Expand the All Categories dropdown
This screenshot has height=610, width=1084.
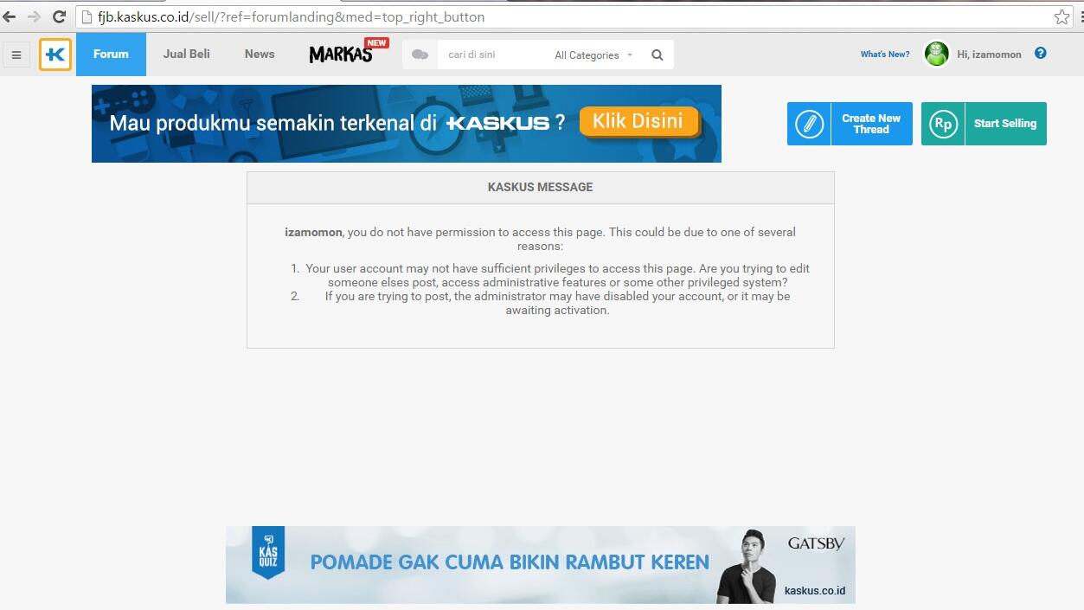coord(593,55)
